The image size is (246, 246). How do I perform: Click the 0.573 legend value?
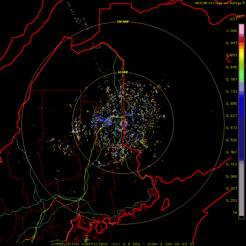(x=232, y=128)
